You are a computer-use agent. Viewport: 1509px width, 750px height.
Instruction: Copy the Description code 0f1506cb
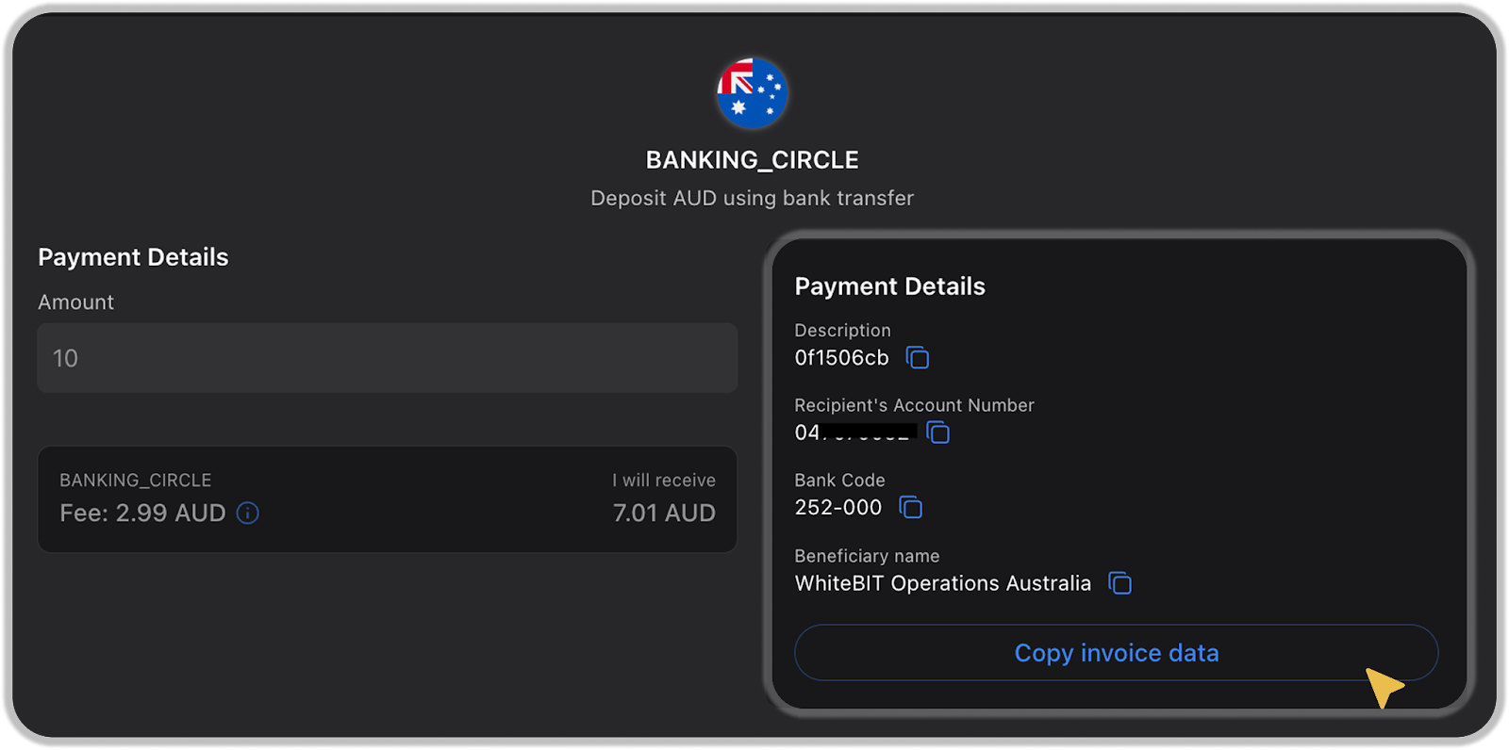(x=918, y=358)
